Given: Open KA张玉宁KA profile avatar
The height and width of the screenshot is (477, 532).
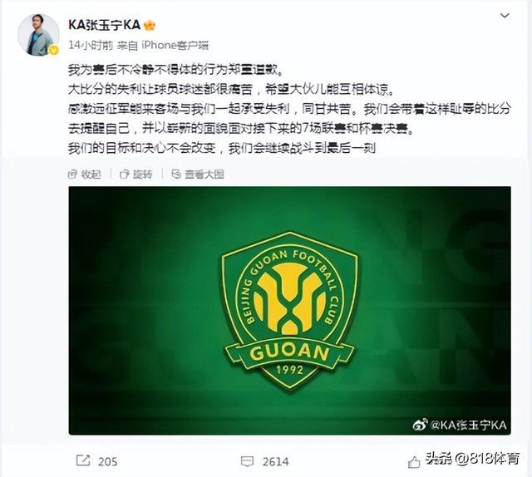Looking at the screenshot, I should tap(38, 35).
